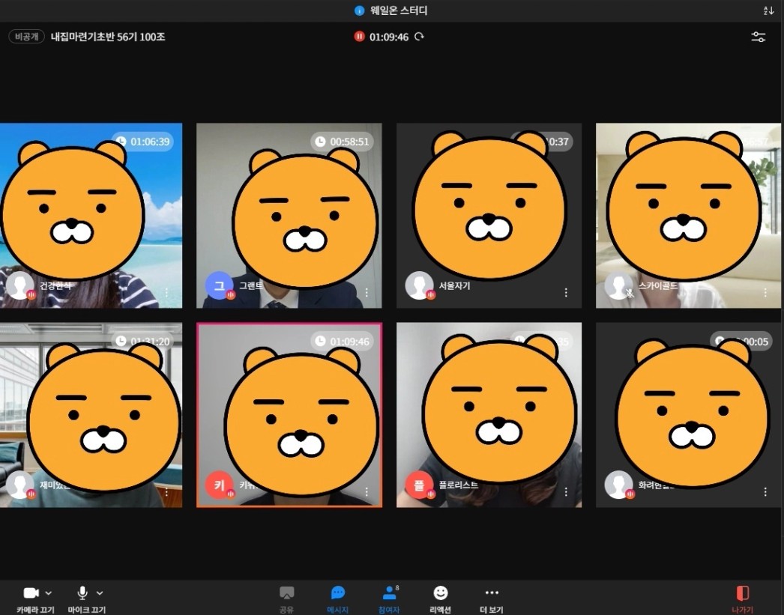The image size is (784, 615).
Task: Click the 플로리스트 name label
Action: click(x=459, y=485)
